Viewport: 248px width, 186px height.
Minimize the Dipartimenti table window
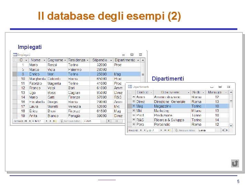coord(212,87)
